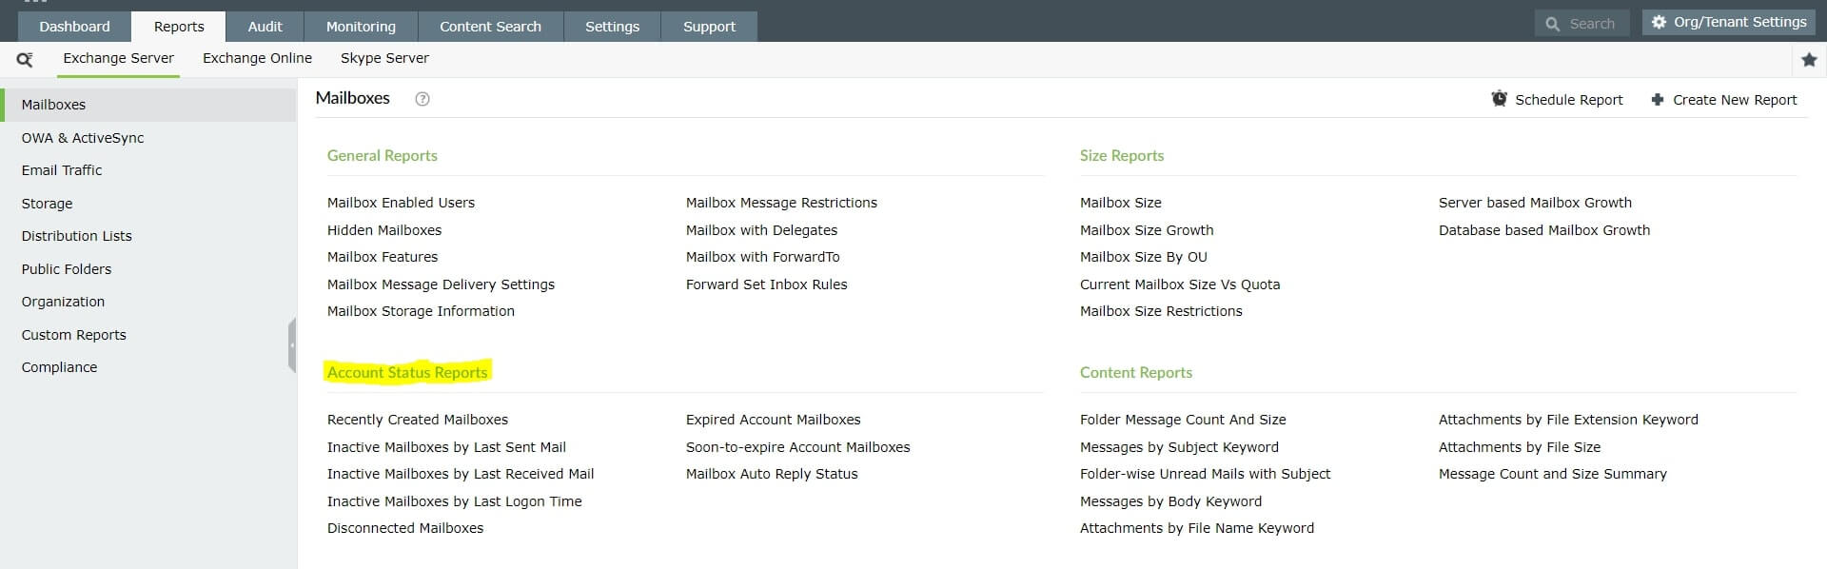
Task: Click the Schedule Report alarm clock icon
Action: (x=1499, y=99)
